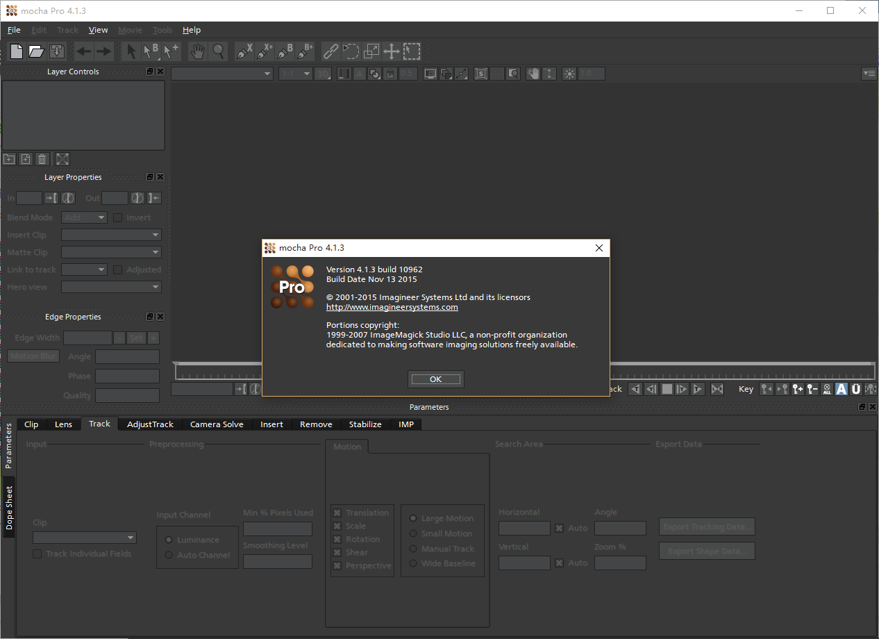This screenshot has width=879, height=639.
Task: Expand the Insert Clip dropdown
Action: [111, 235]
